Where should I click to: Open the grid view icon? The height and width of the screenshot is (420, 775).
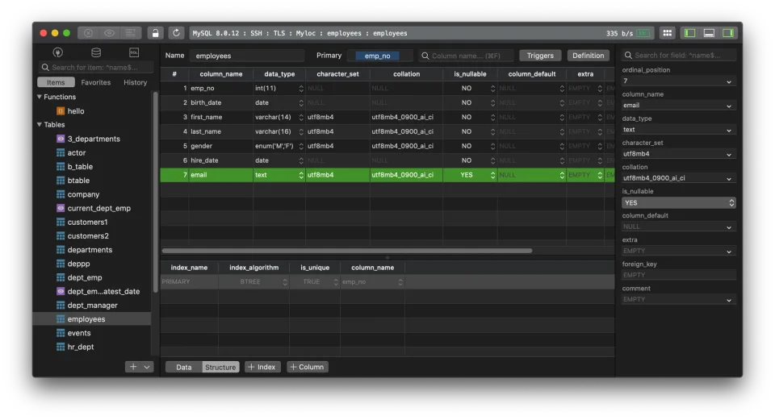tap(668, 33)
